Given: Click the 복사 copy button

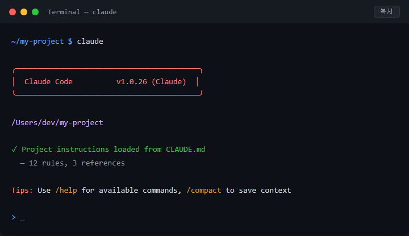Looking at the screenshot, I should [x=387, y=11].
